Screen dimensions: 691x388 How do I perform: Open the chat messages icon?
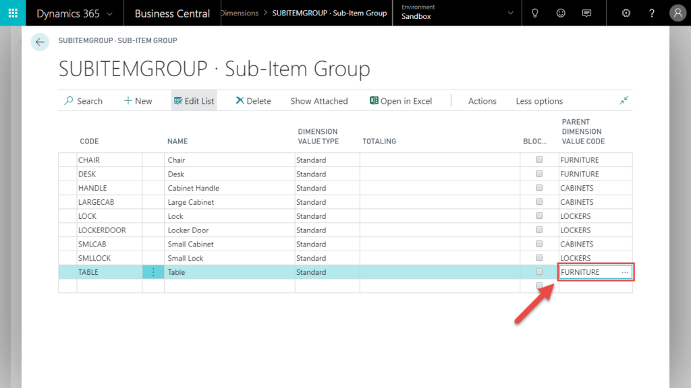pos(587,13)
